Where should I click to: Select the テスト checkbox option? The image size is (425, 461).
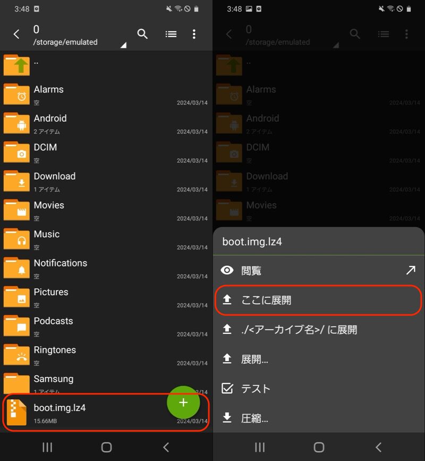tap(256, 389)
